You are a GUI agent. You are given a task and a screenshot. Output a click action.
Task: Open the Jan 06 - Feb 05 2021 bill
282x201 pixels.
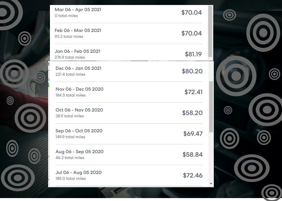(128, 52)
